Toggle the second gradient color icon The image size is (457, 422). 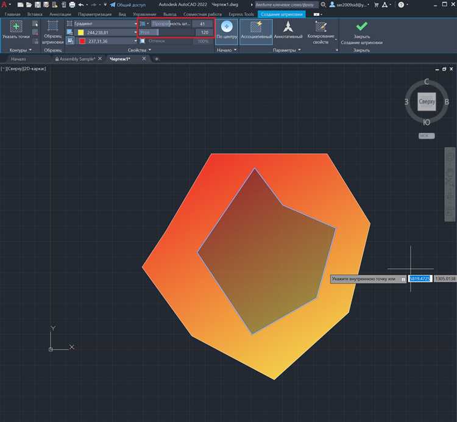(x=70, y=41)
